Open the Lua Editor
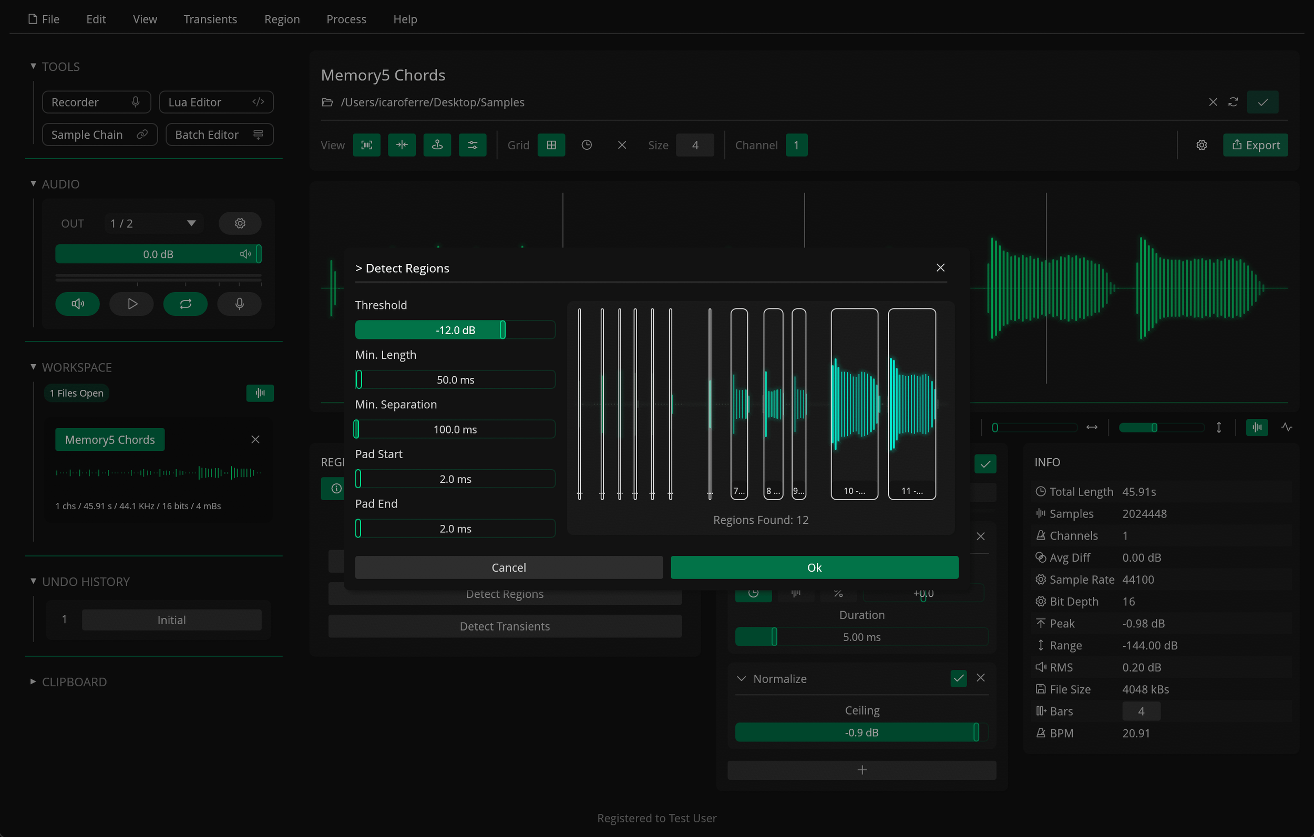The image size is (1314, 837). pos(216,102)
